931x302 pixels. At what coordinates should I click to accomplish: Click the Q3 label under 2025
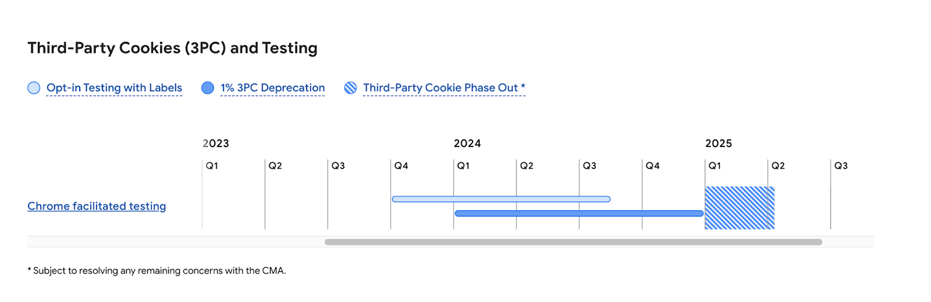pyautogui.click(x=841, y=166)
